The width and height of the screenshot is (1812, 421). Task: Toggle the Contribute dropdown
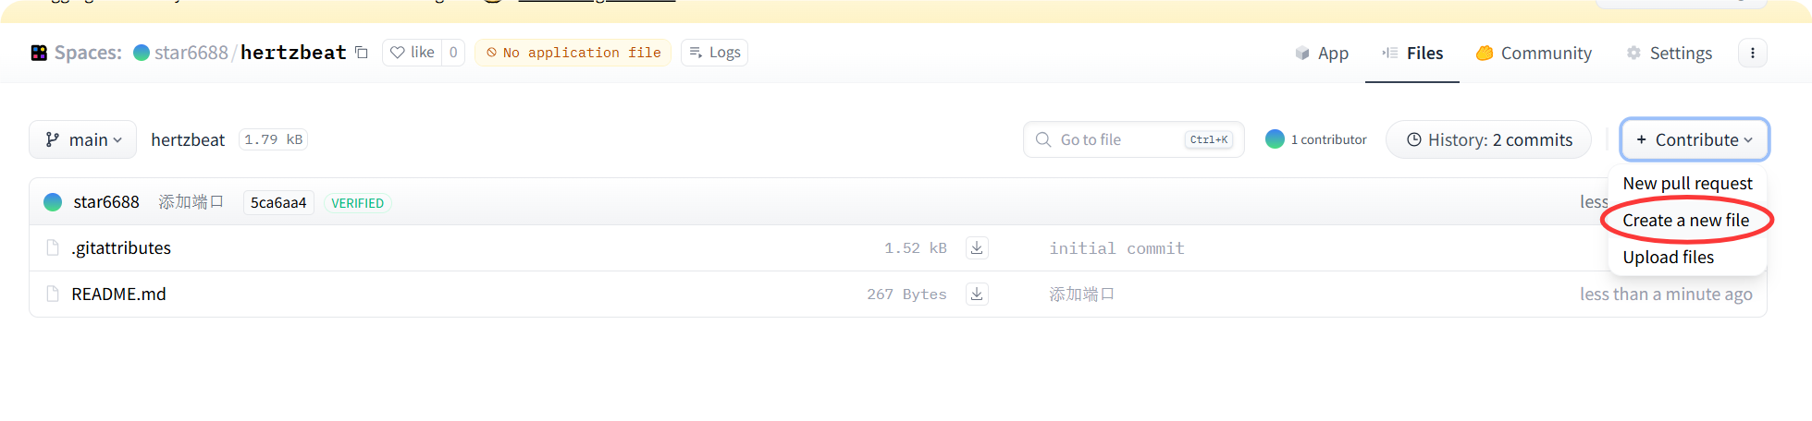coord(1695,139)
